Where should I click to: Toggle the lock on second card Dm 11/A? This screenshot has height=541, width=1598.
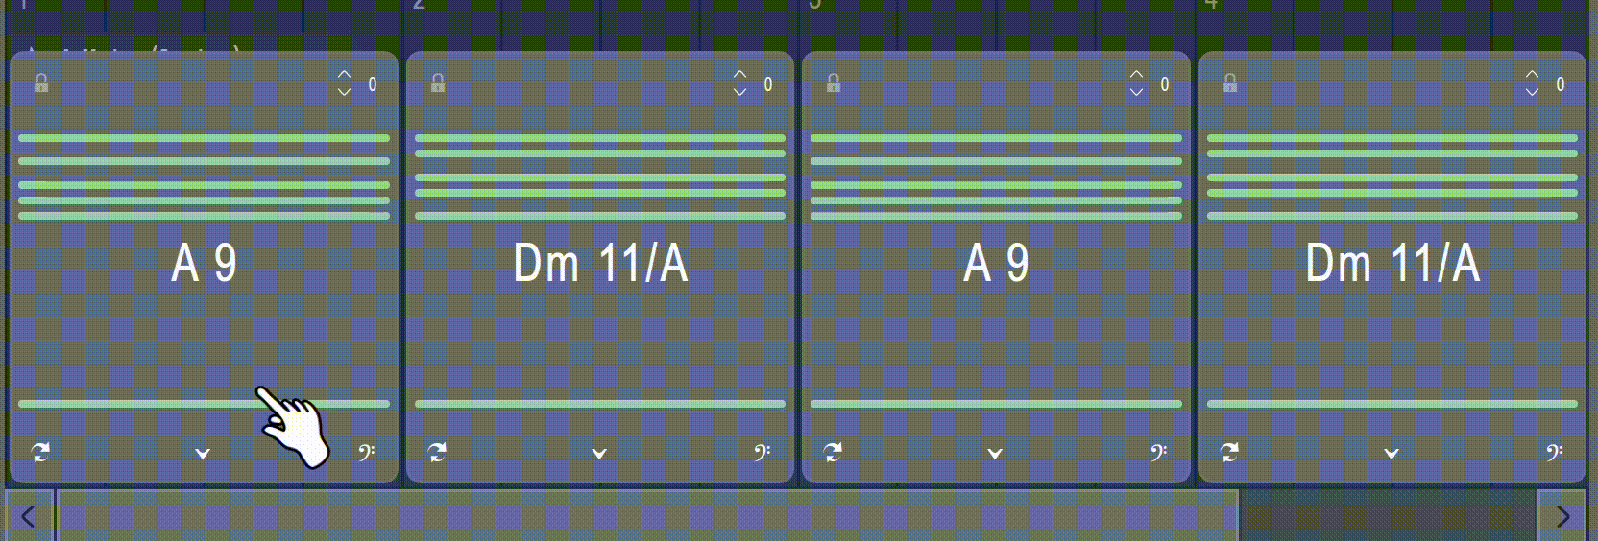[438, 82]
